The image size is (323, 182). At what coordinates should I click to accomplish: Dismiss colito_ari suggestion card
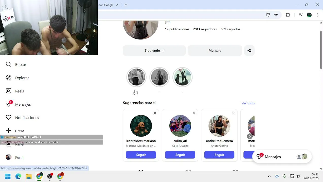(194, 113)
